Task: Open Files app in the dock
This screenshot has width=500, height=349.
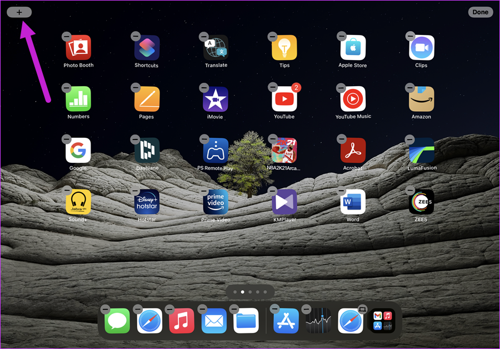Action: [246, 321]
